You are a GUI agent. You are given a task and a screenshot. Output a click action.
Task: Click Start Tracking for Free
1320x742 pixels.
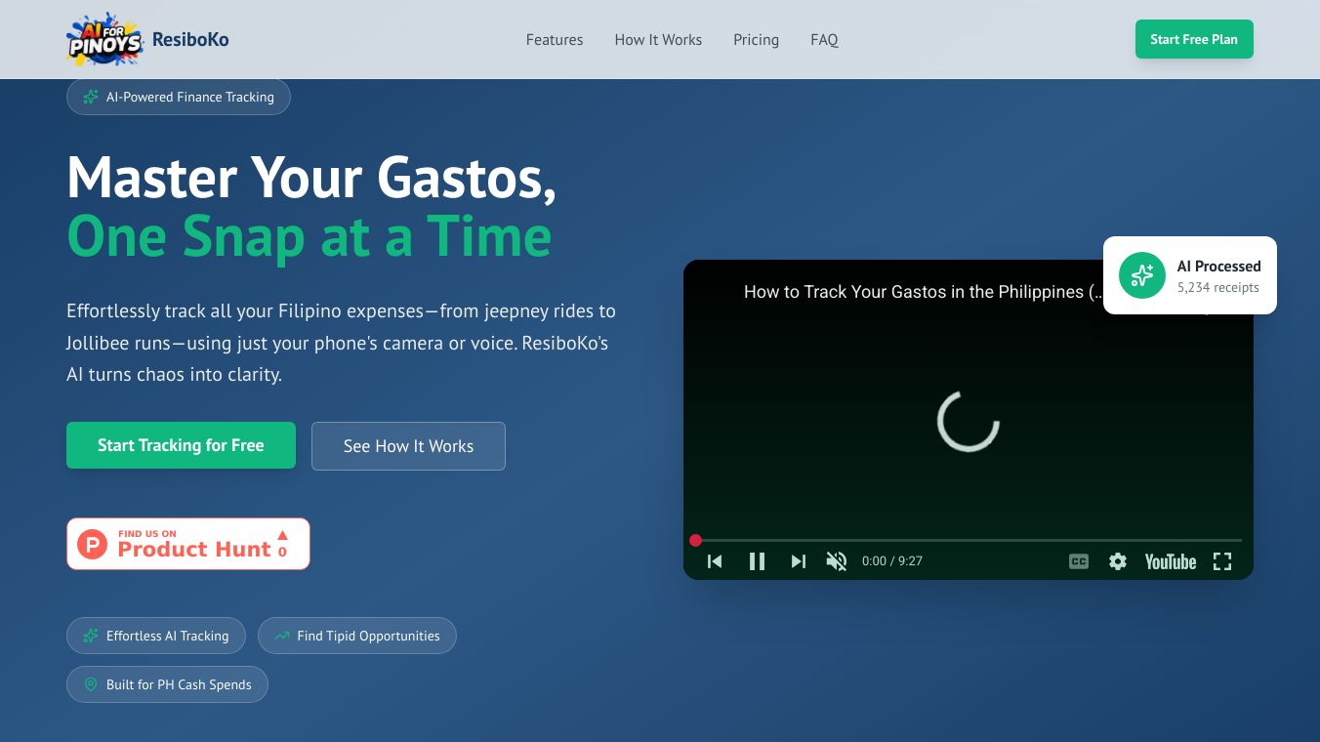[x=181, y=445]
